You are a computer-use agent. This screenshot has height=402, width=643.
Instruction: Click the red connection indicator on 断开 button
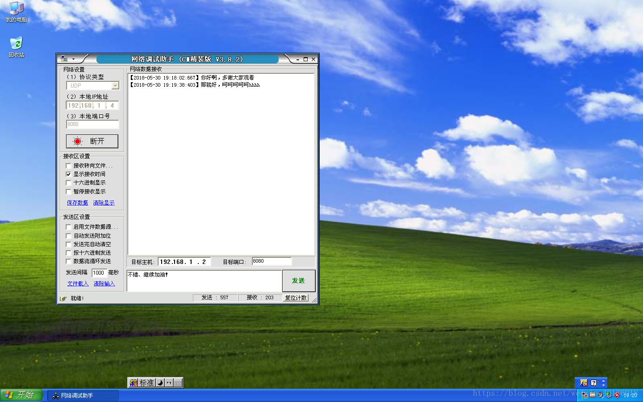point(78,141)
